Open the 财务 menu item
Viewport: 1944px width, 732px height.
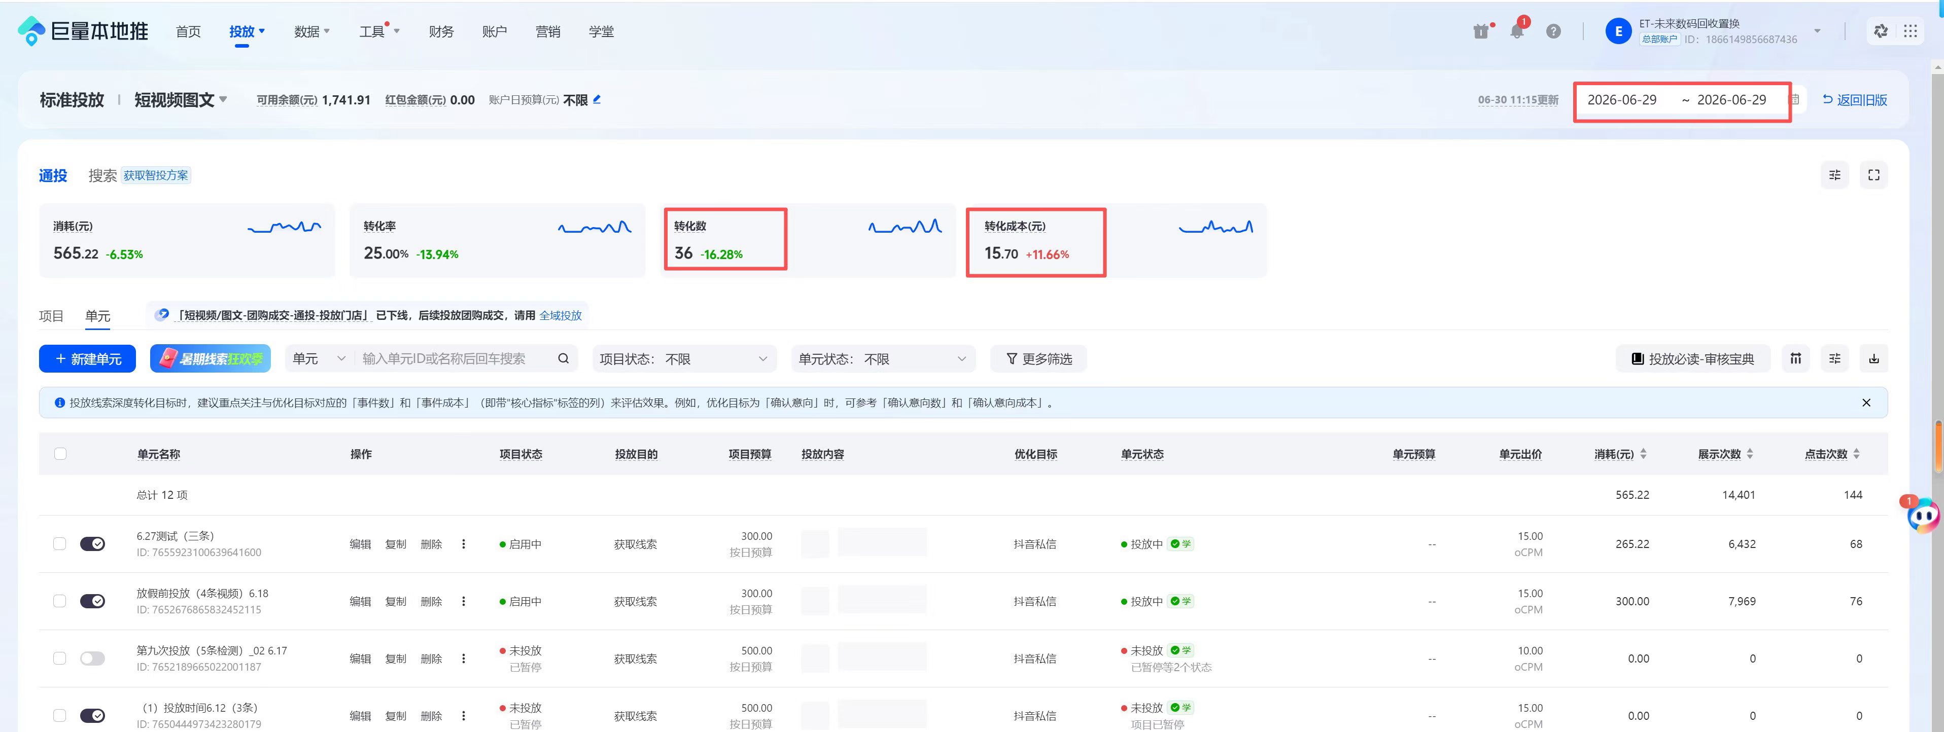click(x=441, y=31)
